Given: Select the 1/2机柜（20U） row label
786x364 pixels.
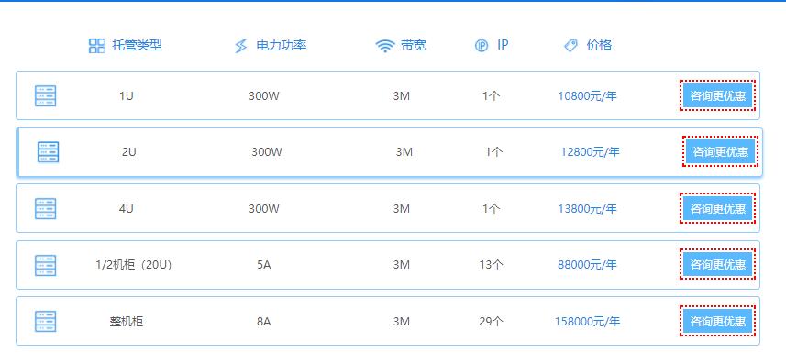Looking at the screenshot, I should 134,265.
